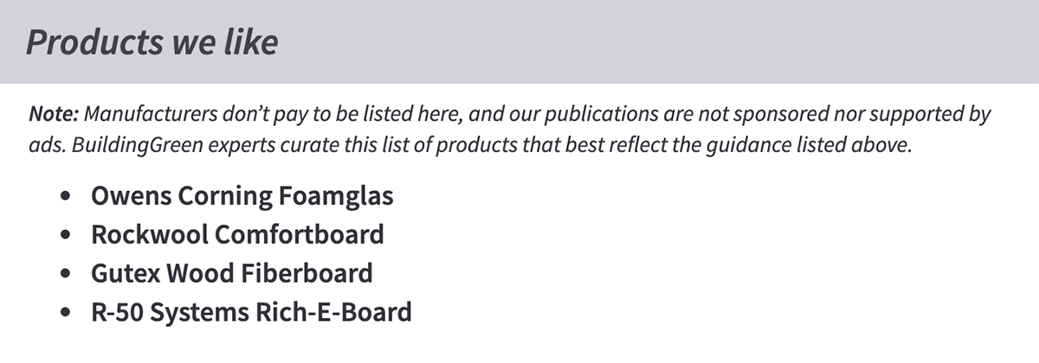Click the bullet before R-50 Systems Rich-E-Board
The image size is (1039, 363).
67,313
